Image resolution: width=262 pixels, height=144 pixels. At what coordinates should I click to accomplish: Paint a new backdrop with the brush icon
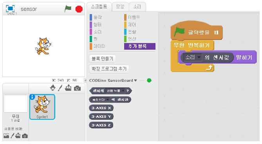pyautogui.click(x=13, y=136)
